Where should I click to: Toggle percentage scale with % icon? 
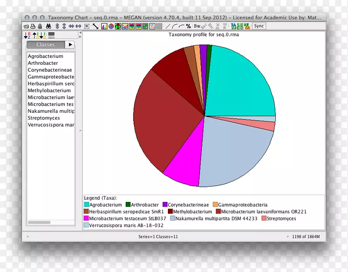point(188,27)
